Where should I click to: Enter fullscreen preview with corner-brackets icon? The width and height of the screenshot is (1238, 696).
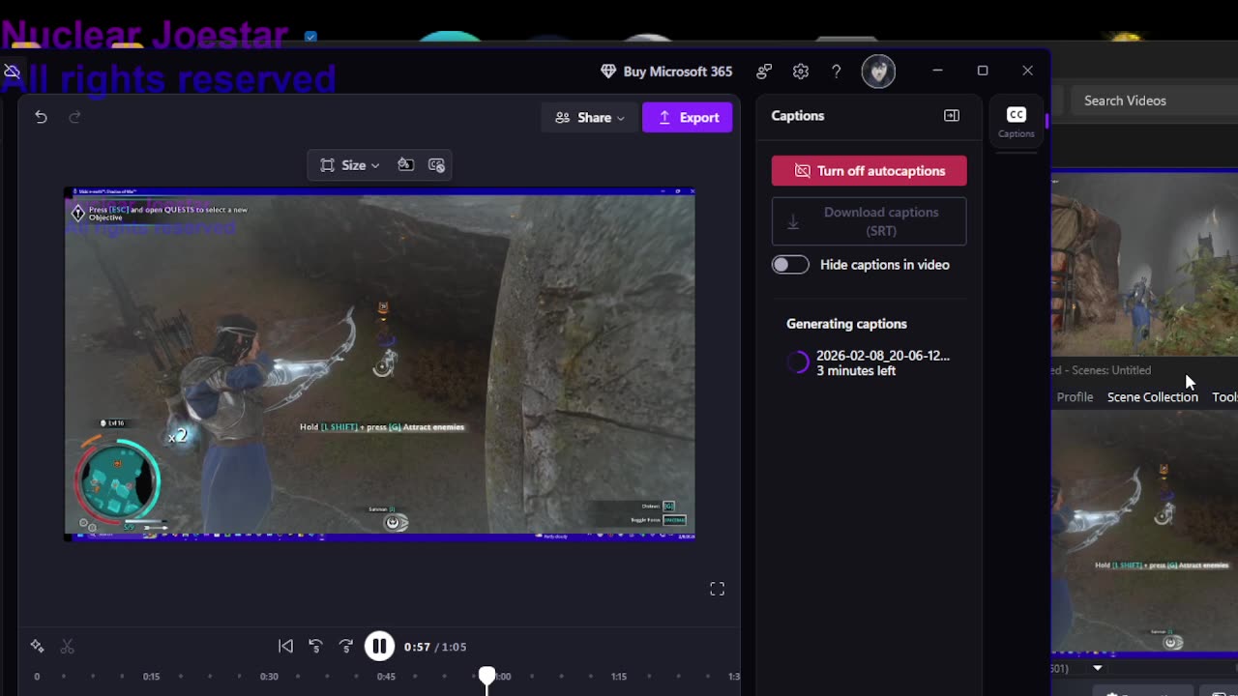click(717, 589)
